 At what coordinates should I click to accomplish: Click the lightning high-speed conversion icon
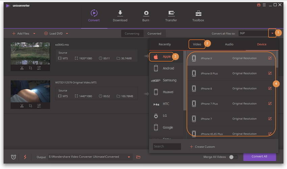click(25, 157)
